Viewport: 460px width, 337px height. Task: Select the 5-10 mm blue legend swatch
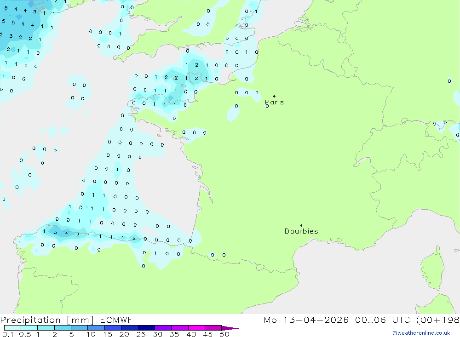[x=80, y=328]
